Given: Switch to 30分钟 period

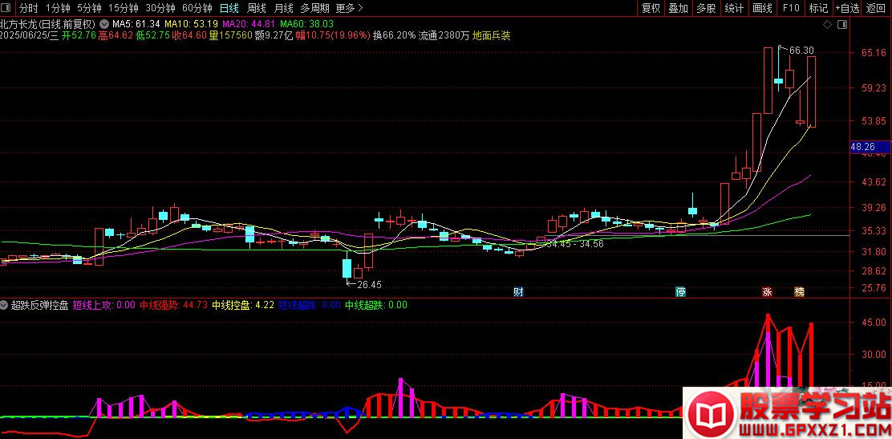Looking at the screenshot, I should pos(160,8).
